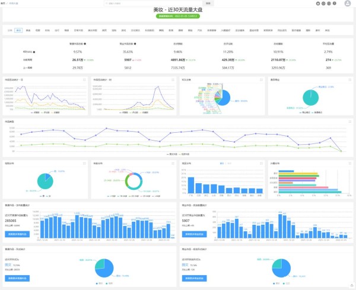Click the percentage 11.20% in the stats table
356x290 pixels.
pyautogui.click(x=228, y=52)
